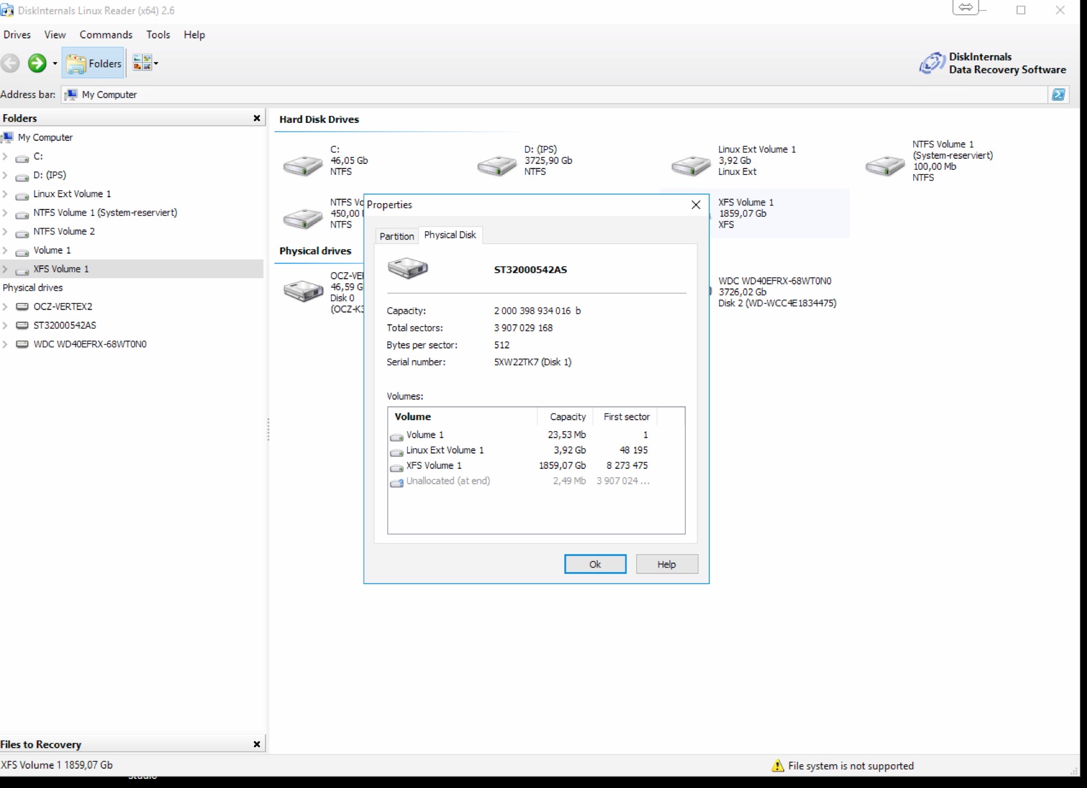This screenshot has height=788, width=1087.
Task: Expand XFS Volume 1 tree node
Action: (5, 269)
